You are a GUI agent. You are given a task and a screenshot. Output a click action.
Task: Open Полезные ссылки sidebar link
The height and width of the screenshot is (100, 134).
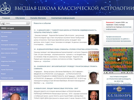pos(7,78)
